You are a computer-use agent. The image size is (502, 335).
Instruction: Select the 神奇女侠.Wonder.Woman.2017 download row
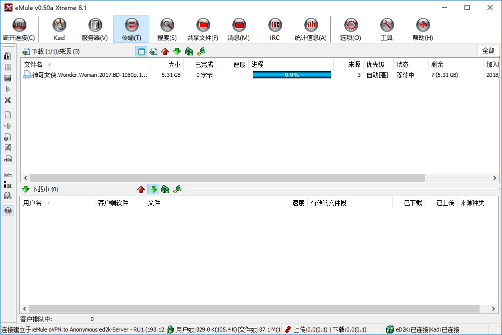click(x=260, y=75)
